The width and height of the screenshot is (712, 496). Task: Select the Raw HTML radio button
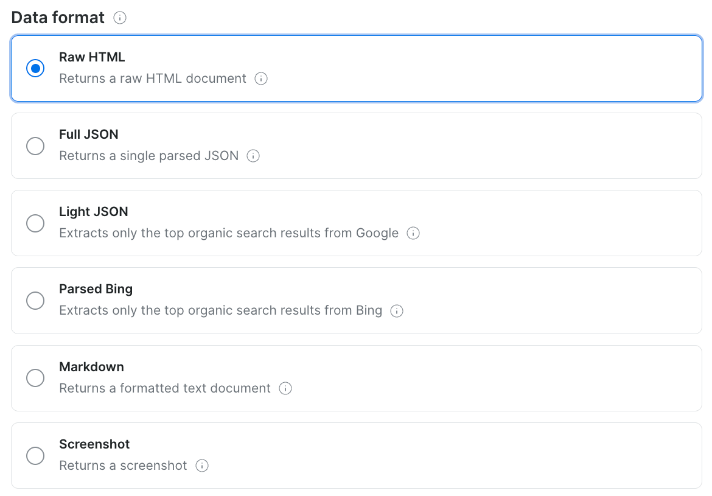pyautogui.click(x=35, y=68)
